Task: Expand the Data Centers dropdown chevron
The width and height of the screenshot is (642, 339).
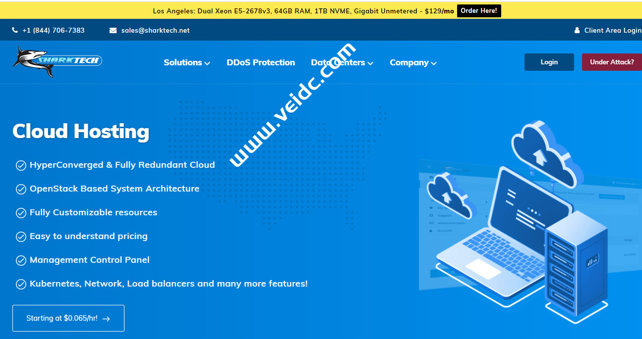Action: point(370,63)
